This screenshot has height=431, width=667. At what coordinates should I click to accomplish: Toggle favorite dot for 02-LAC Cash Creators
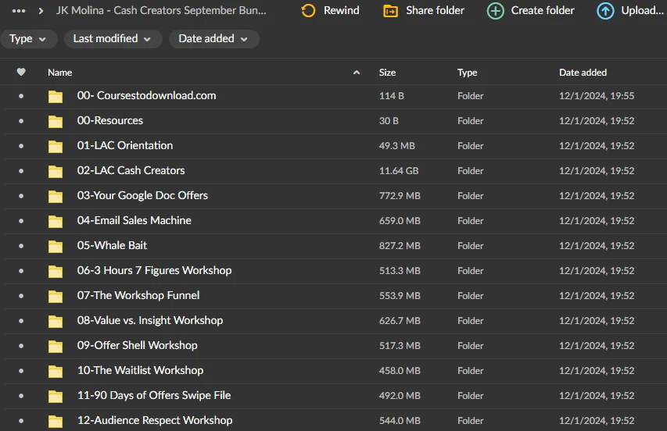tap(21, 171)
